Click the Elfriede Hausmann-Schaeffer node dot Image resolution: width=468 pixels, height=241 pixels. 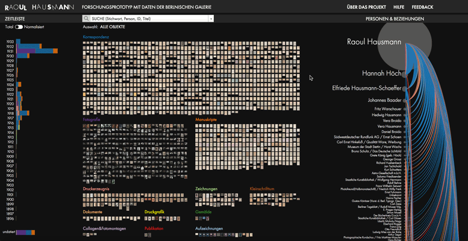[x=405, y=88]
